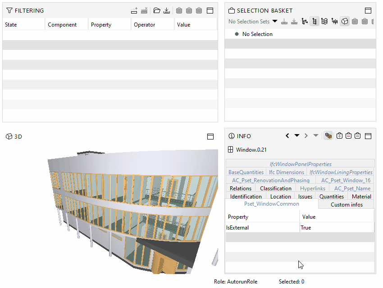Go forward in Info history
Screen dimensions: 383x288
(306, 135)
